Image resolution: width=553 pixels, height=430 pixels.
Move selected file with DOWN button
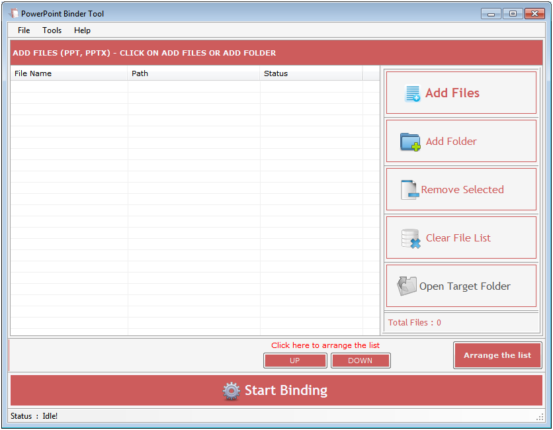click(x=361, y=361)
